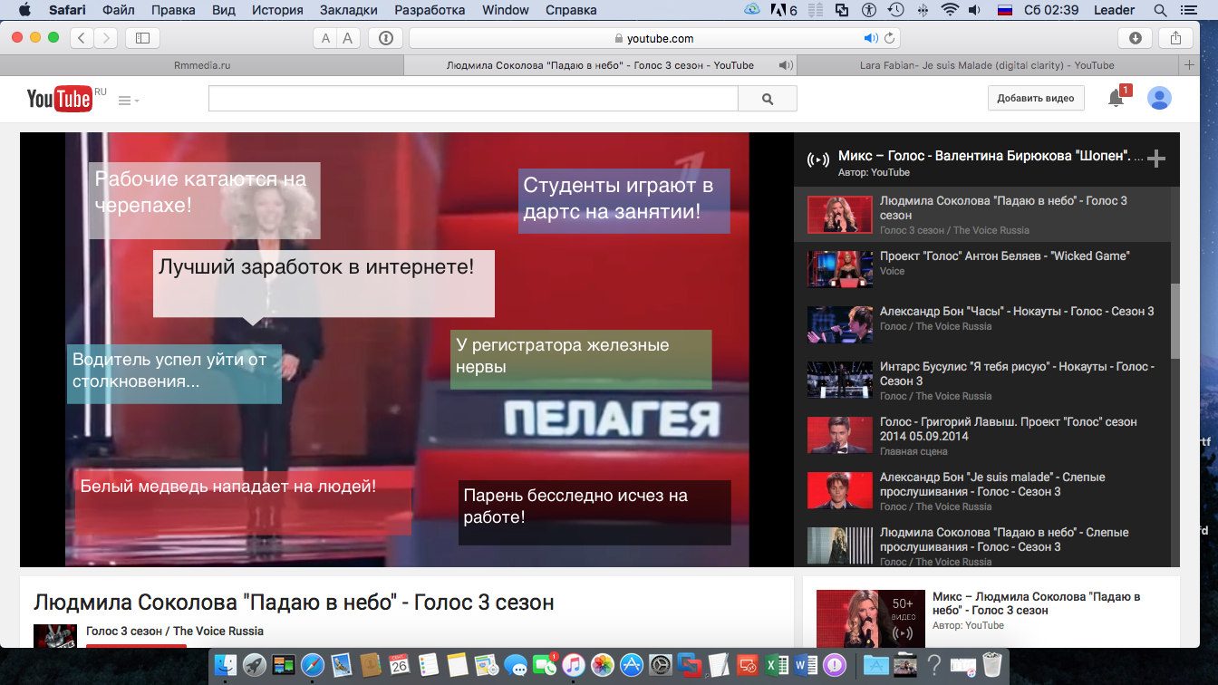The image size is (1218, 685).
Task: Focus the YouTube search field
Action: click(473, 99)
